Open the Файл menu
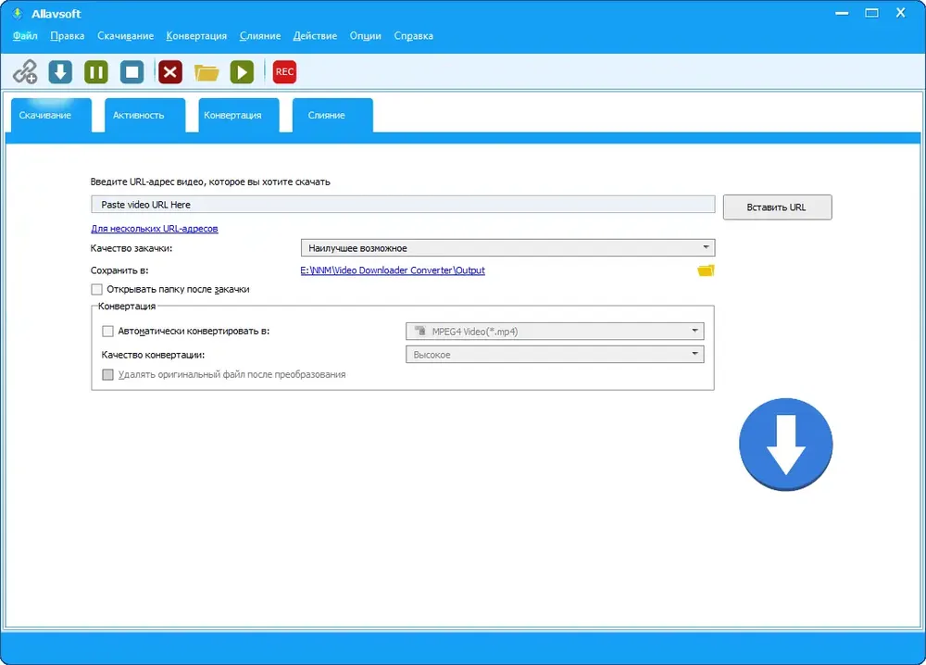This screenshot has width=926, height=665. (25, 36)
